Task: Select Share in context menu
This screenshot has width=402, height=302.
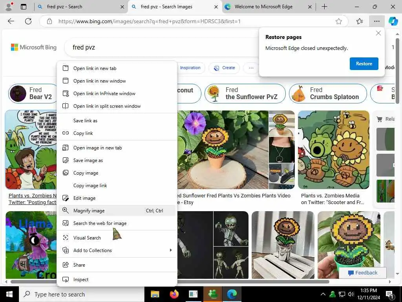Action: pos(117,265)
